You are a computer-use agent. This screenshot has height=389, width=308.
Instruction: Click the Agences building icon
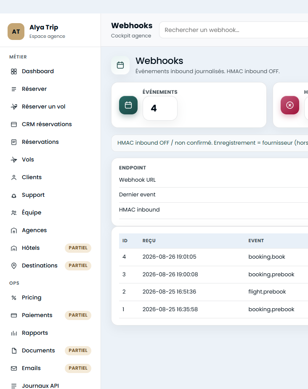pyautogui.click(x=14, y=230)
